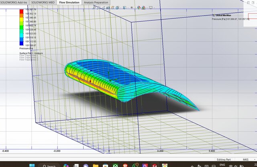Click the maximum pressure value 101357.76
257x167 pixels.
[x=30, y=9]
